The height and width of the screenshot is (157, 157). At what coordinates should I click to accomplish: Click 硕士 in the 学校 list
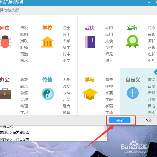(x=66, y=34)
